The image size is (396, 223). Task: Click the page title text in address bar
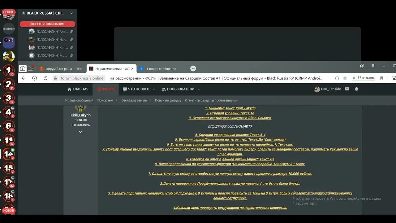tap(216, 78)
